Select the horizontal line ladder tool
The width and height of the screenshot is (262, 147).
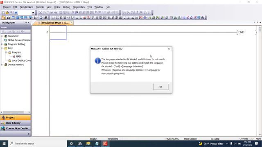tap(77, 18)
